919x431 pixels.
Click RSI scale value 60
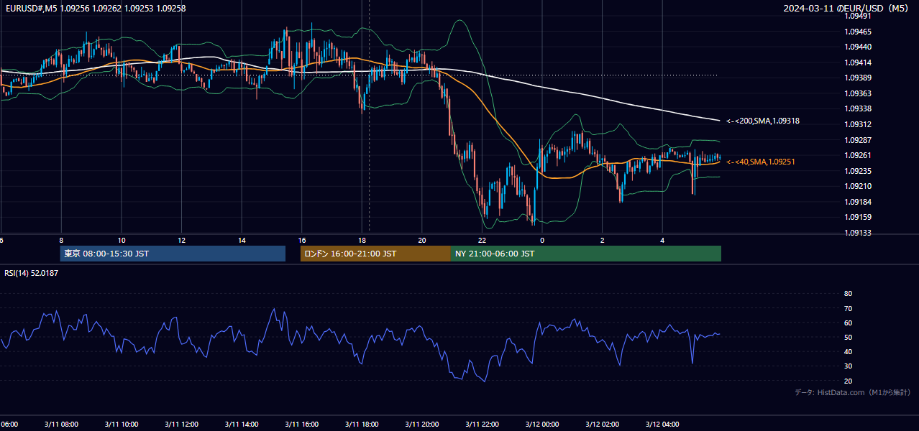[848, 323]
